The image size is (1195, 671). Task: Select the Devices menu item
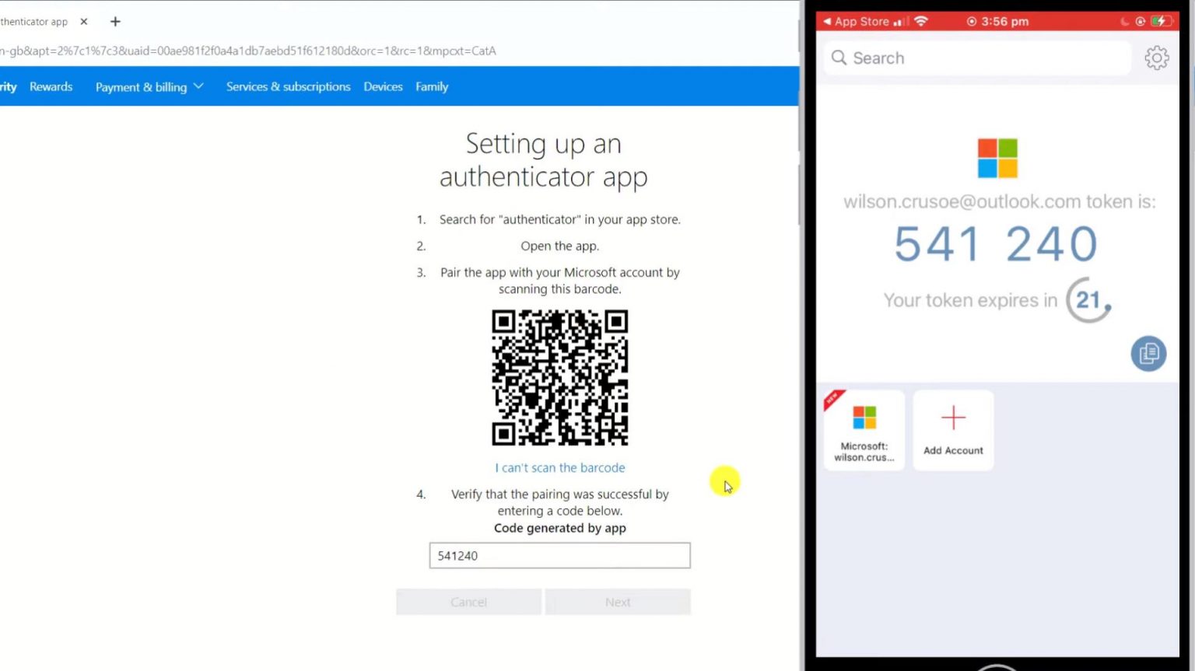pyautogui.click(x=383, y=86)
